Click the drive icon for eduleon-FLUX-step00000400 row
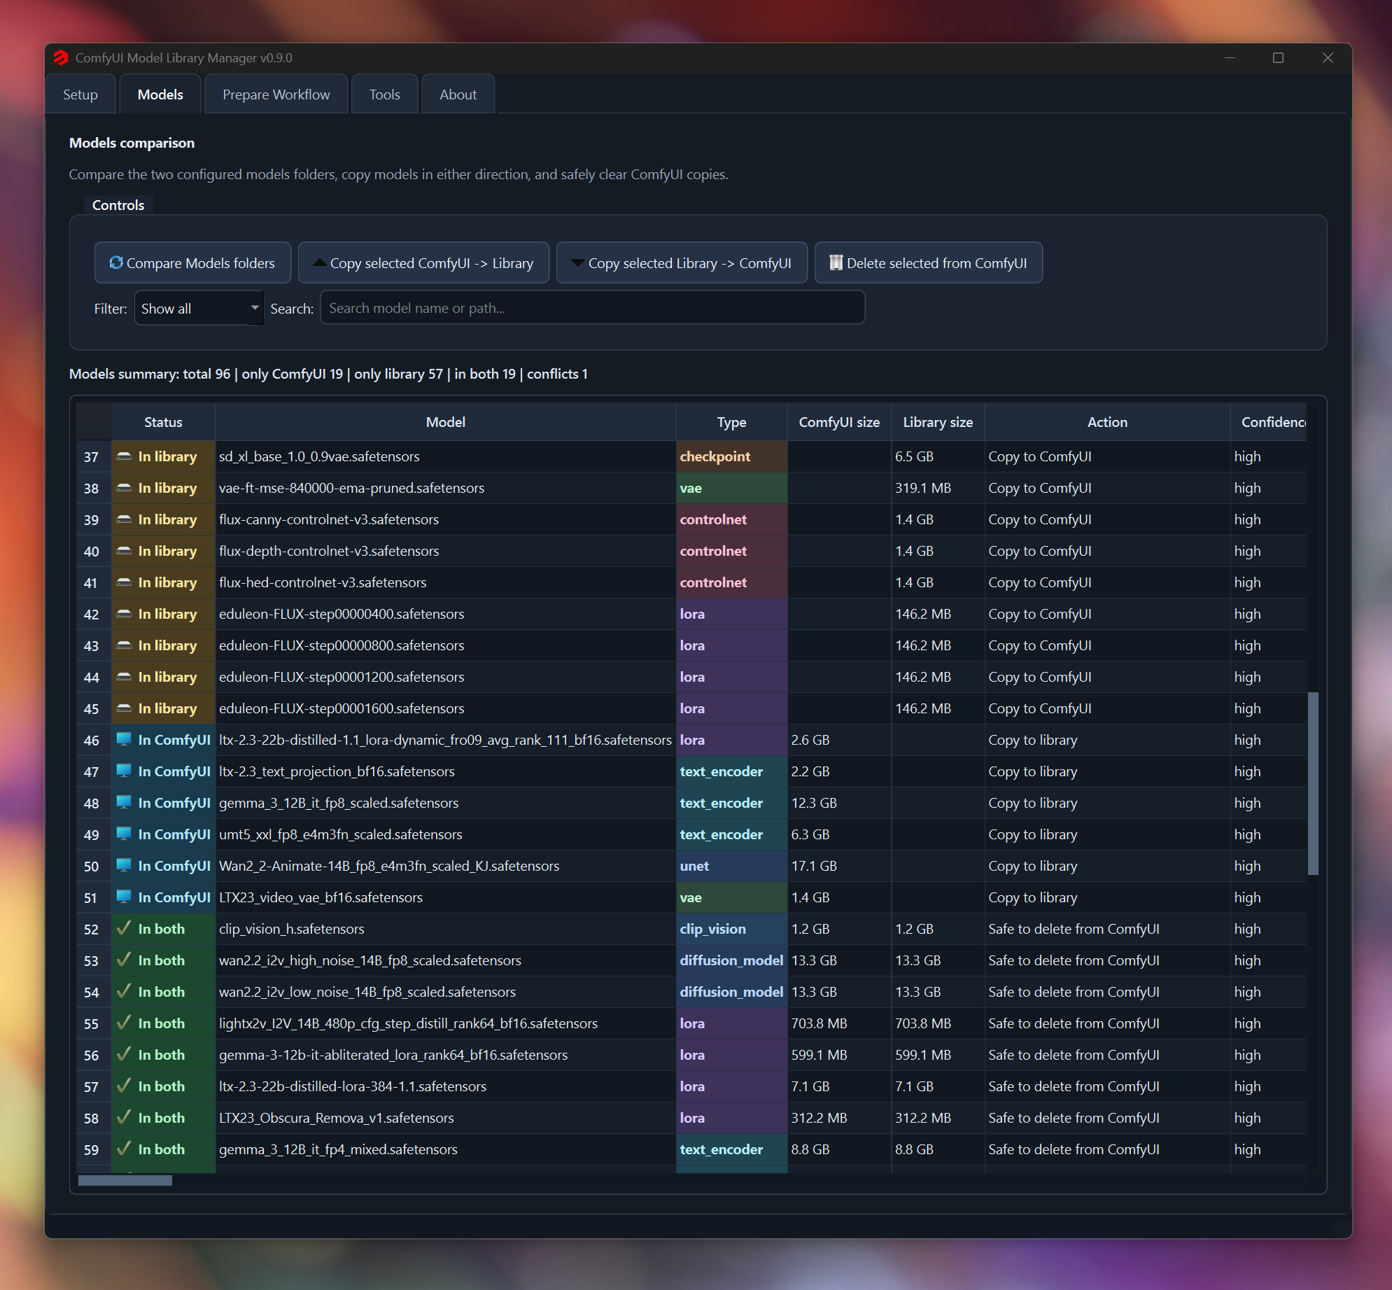Screen dimensions: 1392x1290 point(124,614)
